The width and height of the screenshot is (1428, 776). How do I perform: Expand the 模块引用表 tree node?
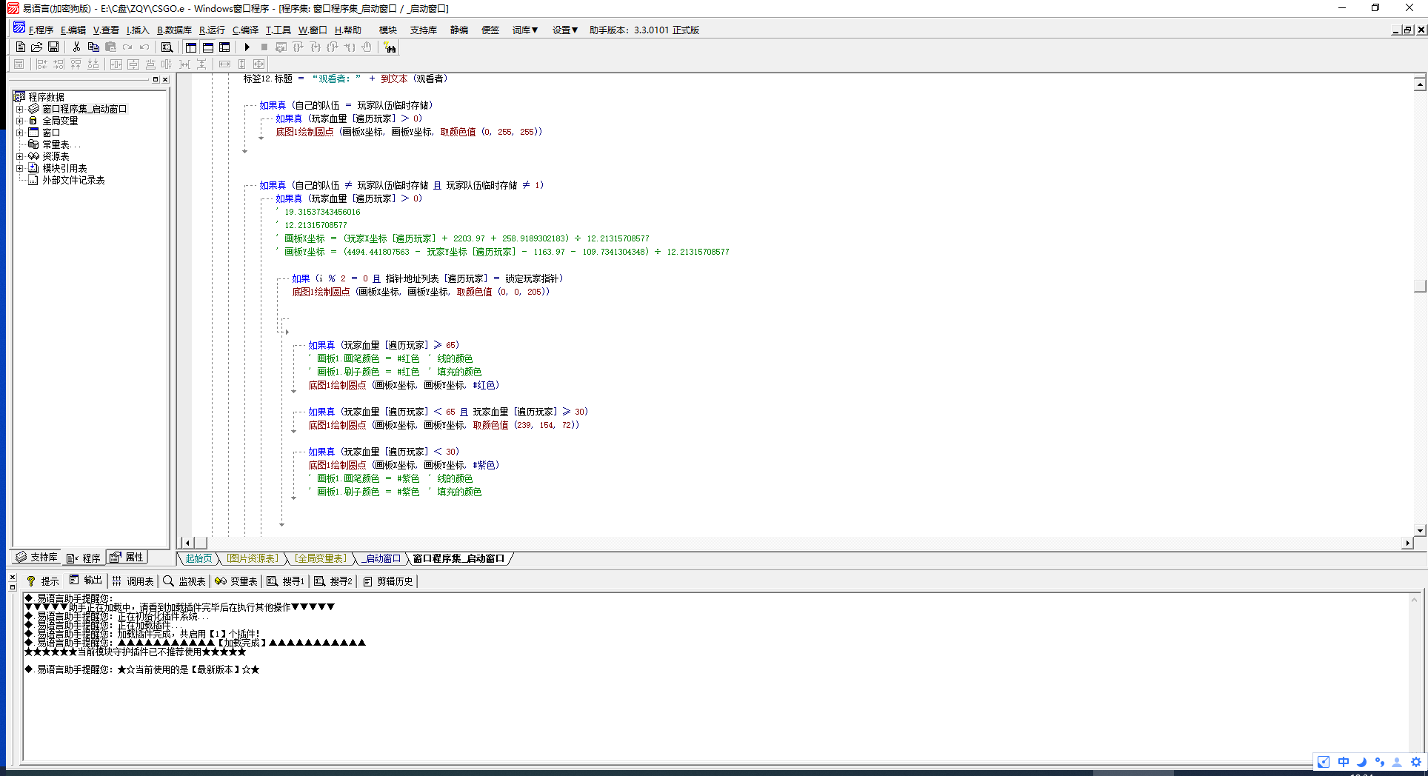(x=20, y=168)
